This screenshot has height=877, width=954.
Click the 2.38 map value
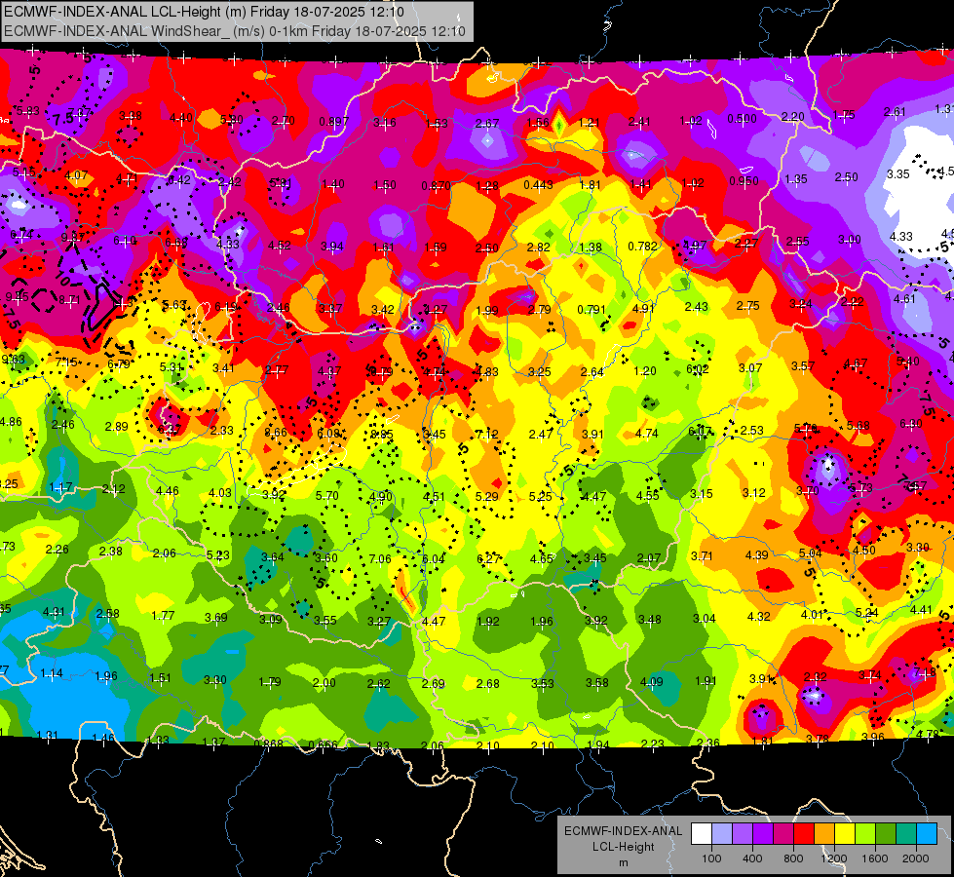click(110, 551)
